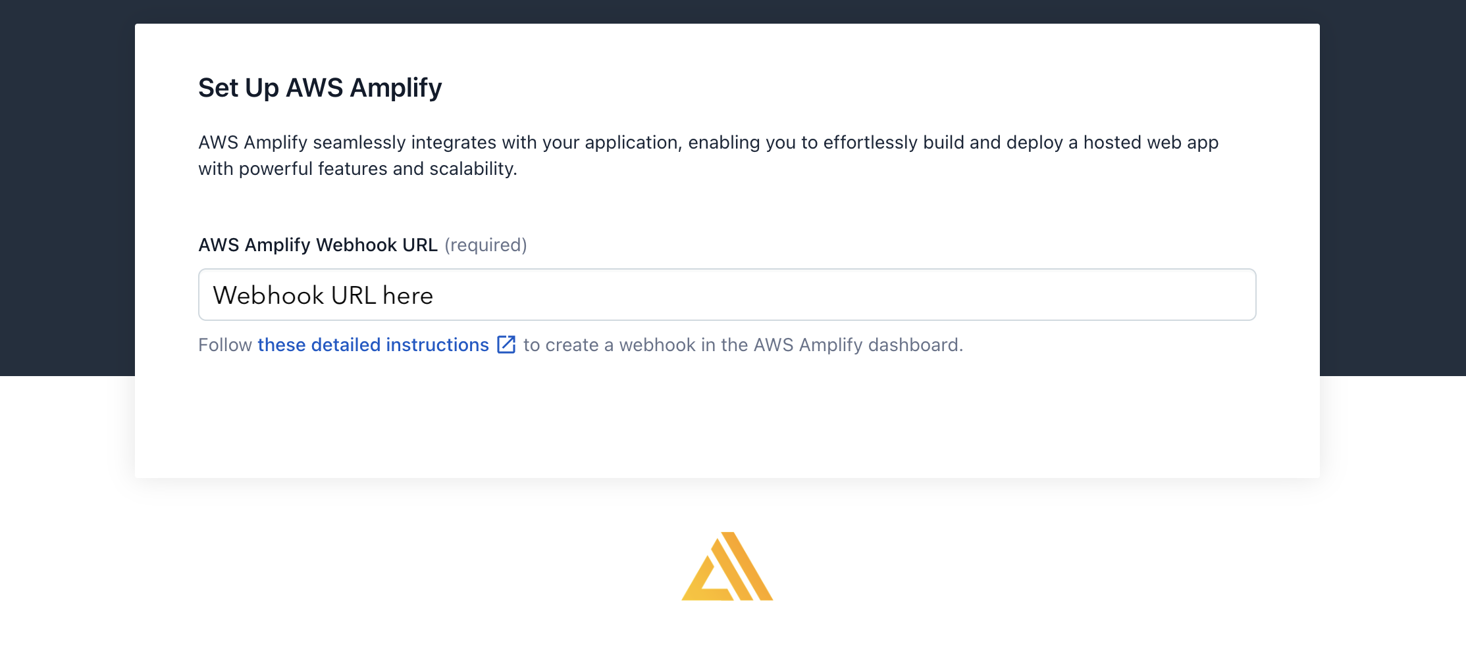Click the AWS Amplify Webhook URL input field
The image size is (1466, 647).
click(727, 295)
